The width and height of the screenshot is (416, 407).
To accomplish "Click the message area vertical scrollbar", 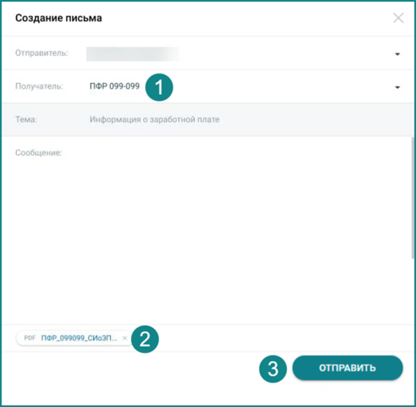I will pos(413,198).
